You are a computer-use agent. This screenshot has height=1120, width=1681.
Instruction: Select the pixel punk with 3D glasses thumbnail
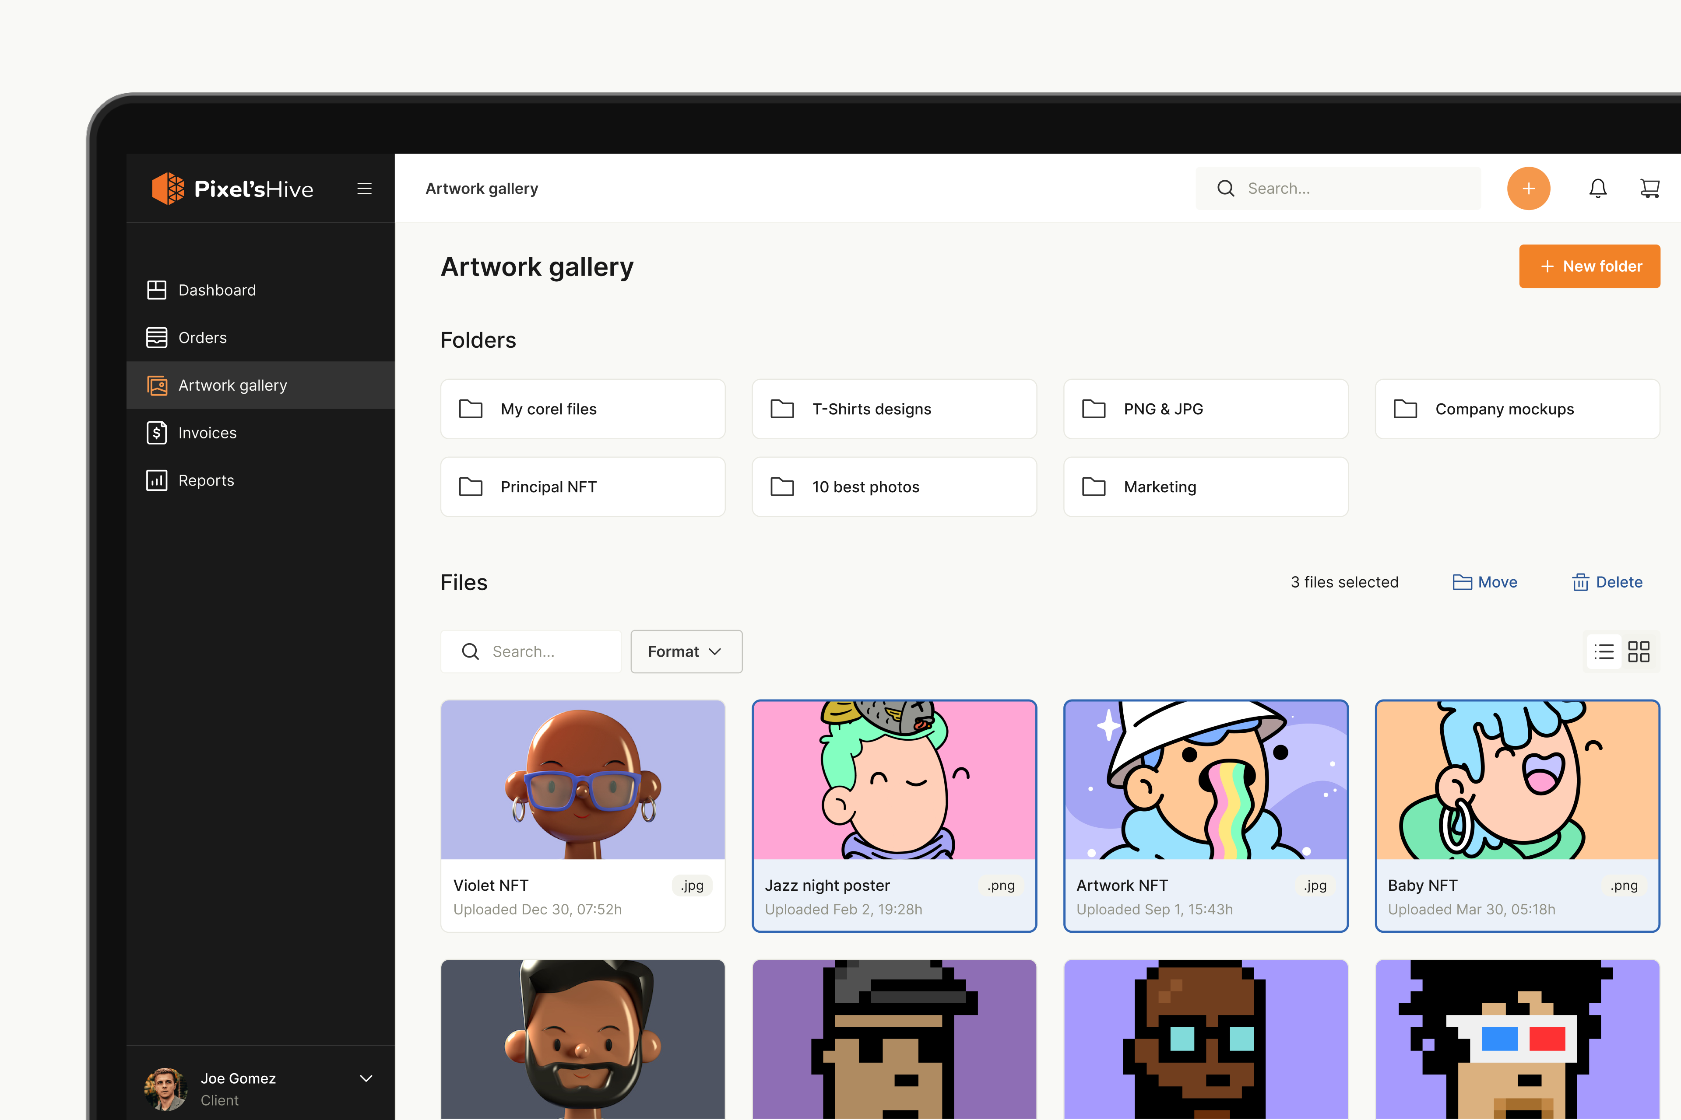coord(1517,1039)
